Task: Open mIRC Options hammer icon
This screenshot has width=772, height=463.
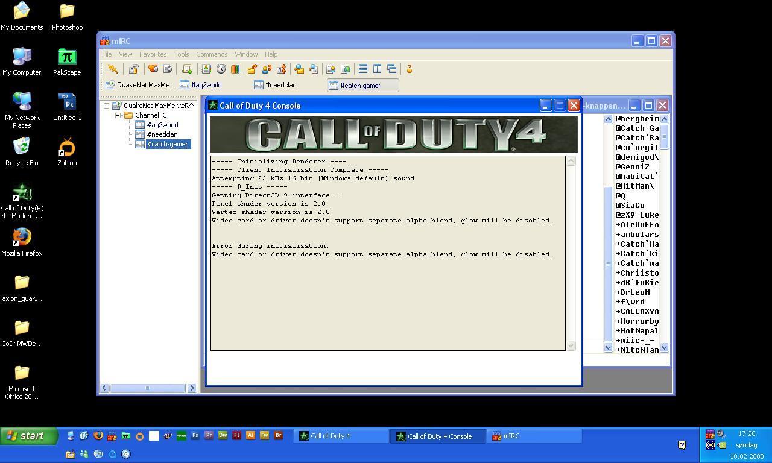Action: (x=134, y=69)
